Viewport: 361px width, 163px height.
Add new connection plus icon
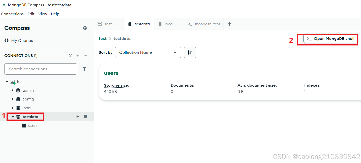click(78, 56)
